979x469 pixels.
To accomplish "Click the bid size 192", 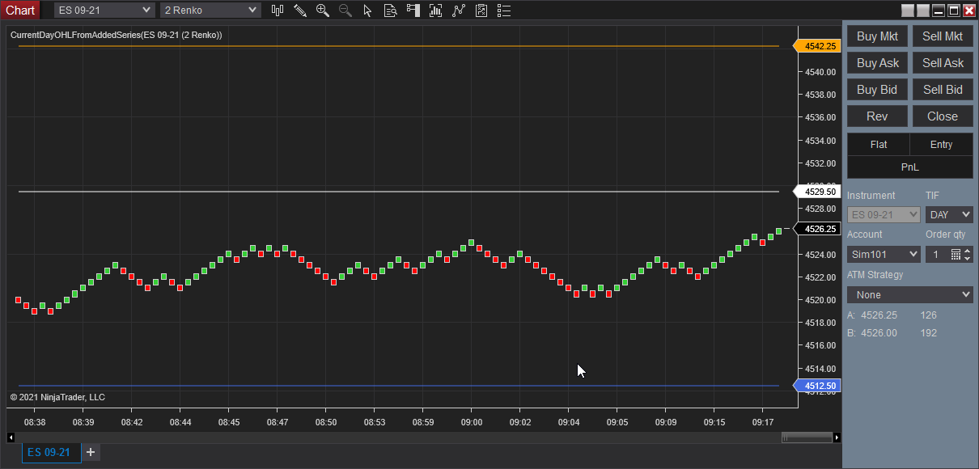I will (928, 333).
